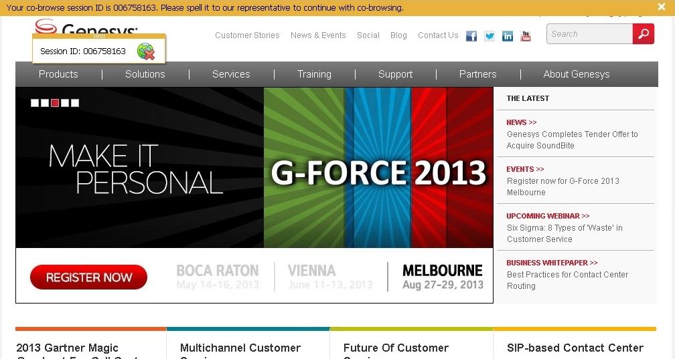Open News & Events link
The image size is (675, 359).
[318, 35]
